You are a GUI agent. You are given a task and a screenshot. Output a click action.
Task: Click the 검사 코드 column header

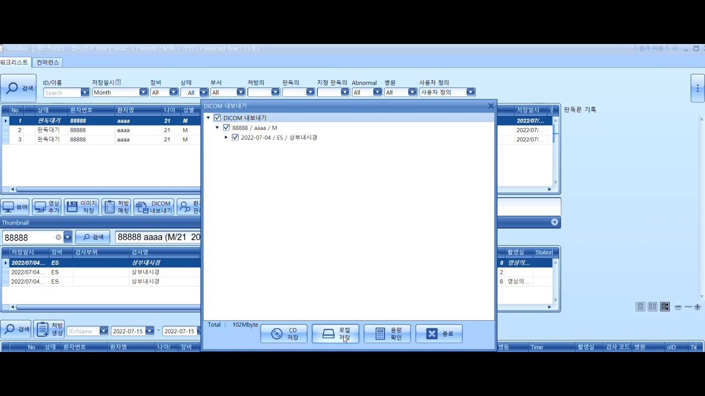click(x=617, y=347)
